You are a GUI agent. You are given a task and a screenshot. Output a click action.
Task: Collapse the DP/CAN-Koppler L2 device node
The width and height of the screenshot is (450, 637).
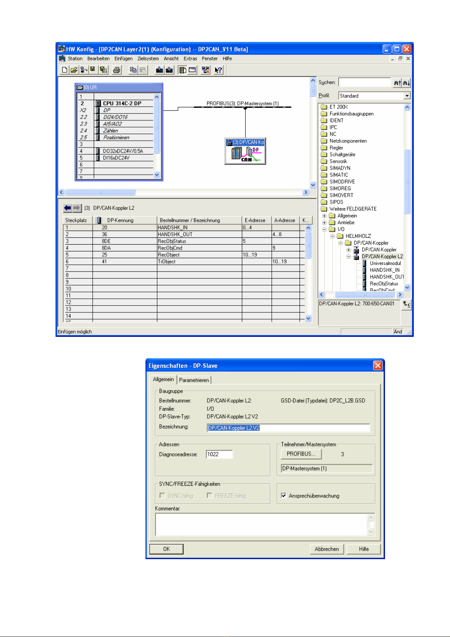pos(349,257)
